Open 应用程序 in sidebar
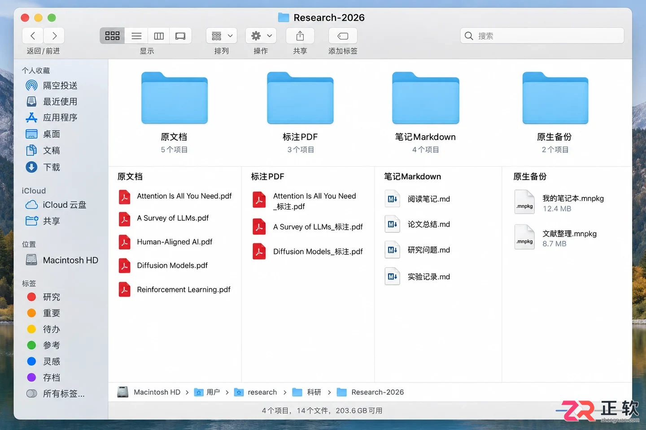The height and width of the screenshot is (430, 646). tap(52, 118)
